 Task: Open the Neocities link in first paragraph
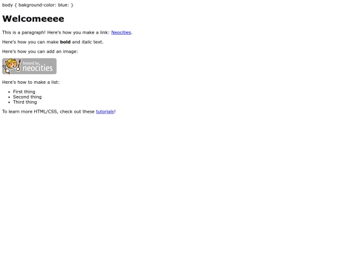[x=121, y=32]
